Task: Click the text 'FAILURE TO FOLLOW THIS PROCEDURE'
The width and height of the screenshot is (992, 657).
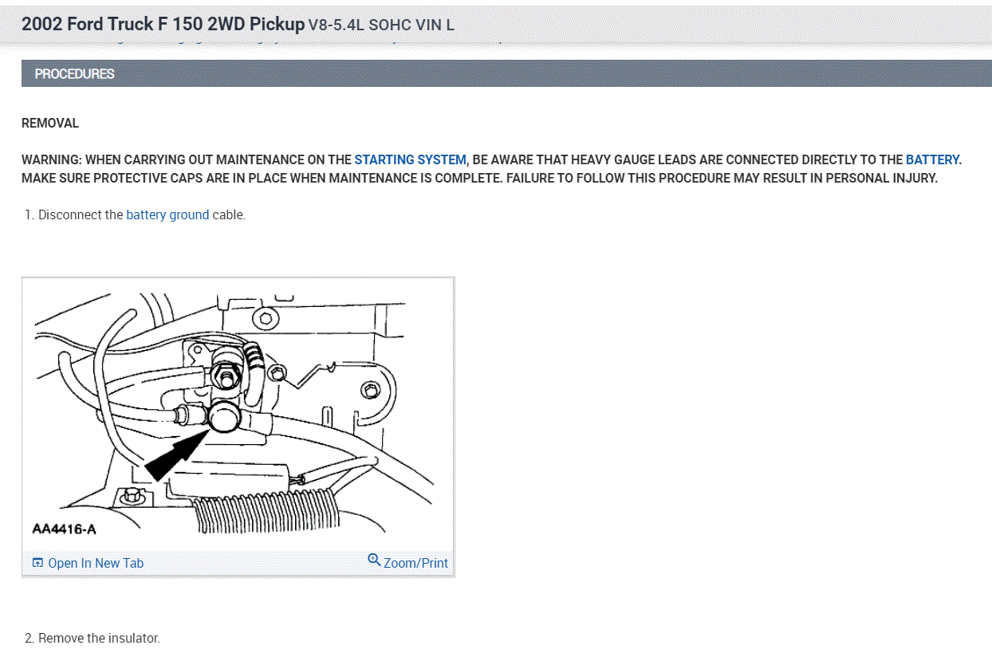Action: [x=619, y=178]
